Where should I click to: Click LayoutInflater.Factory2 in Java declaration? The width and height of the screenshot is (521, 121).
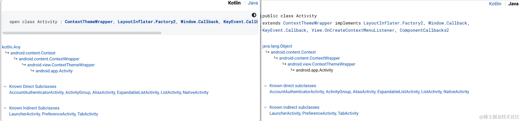click(393, 23)
